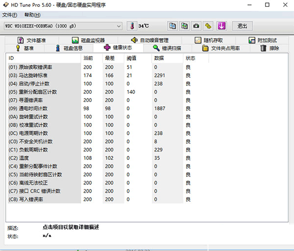Switch to the 自动噪音管理 tab
This screenshot has width=294, height=251.
(x=149, y=40)
